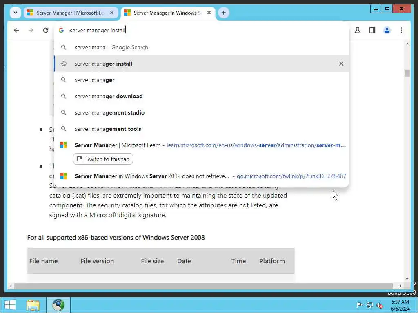
Task: Click the vertical scrollbar thumb
Action: pos(407,73)
